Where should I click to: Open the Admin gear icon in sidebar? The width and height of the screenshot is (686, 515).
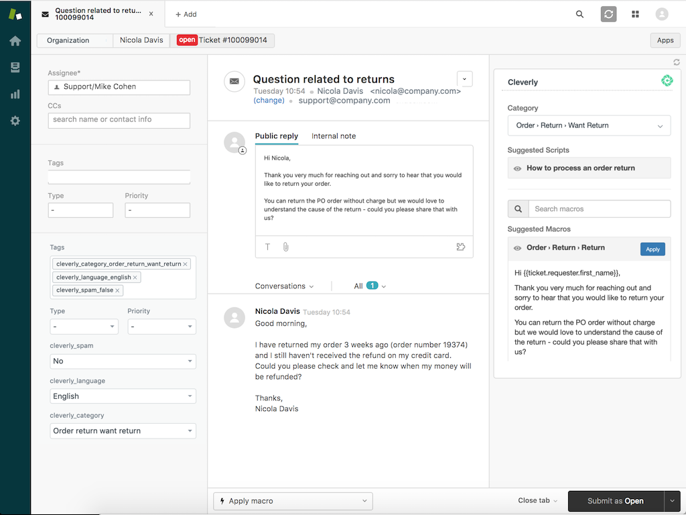point(15,121)
